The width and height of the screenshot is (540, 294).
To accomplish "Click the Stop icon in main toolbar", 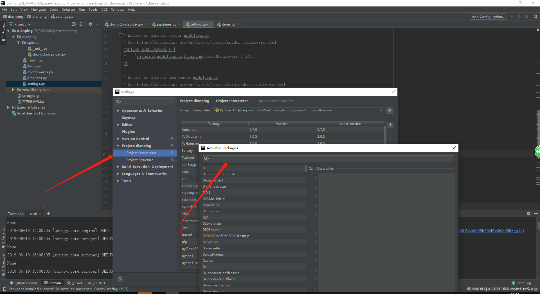I will click(526, 17).
